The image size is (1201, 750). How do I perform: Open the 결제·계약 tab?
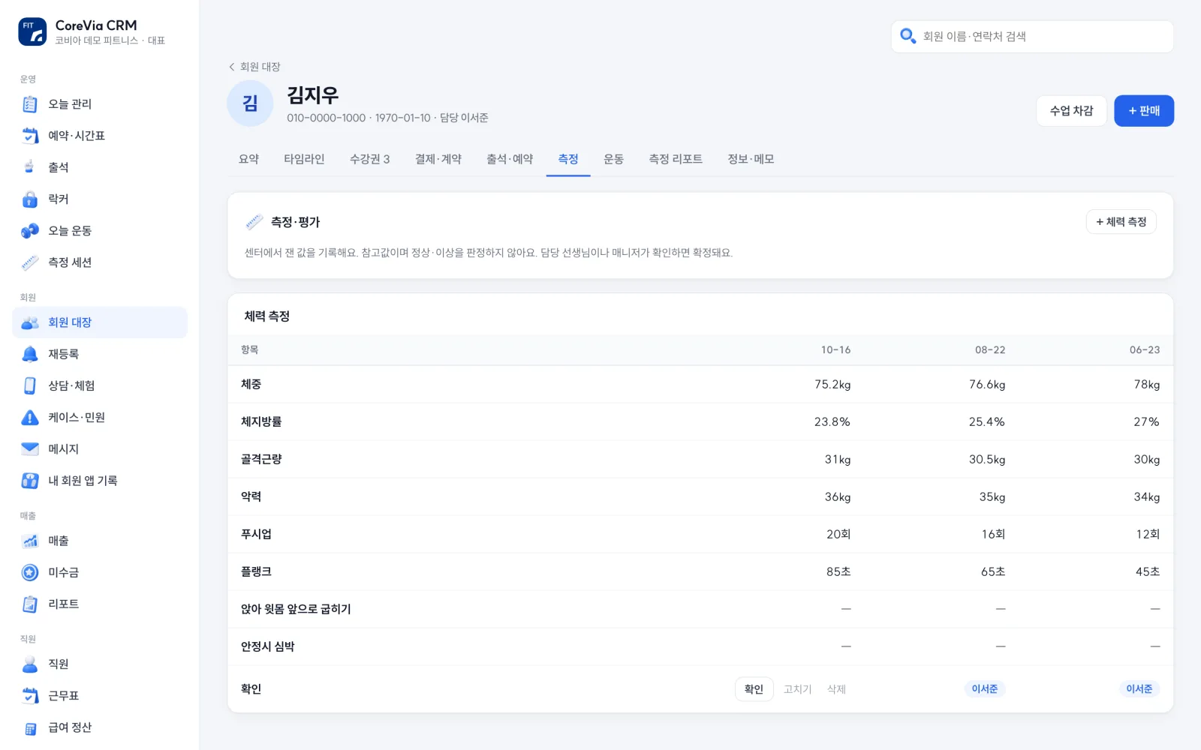(438, 159)
